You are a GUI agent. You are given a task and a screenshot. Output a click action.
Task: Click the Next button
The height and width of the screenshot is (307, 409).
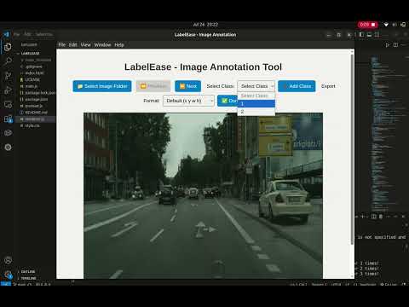pyautogui.click(x=187, y=86)
